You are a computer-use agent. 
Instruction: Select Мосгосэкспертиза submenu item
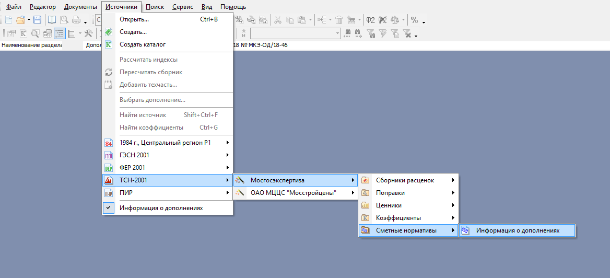click(x=295, y=180)
